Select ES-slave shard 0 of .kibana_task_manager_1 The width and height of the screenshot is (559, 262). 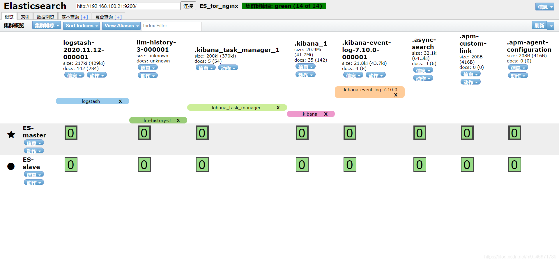(x=202, y=164)
